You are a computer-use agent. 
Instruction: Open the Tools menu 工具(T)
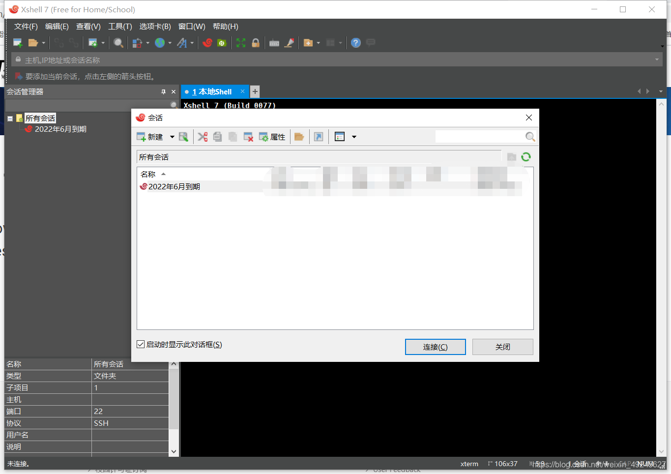point(120,27)
